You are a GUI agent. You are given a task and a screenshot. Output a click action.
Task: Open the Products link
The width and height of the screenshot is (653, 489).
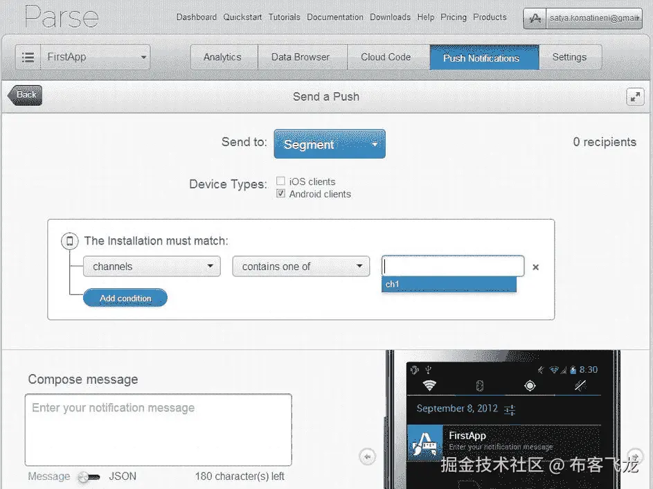(x=490, y=17)
